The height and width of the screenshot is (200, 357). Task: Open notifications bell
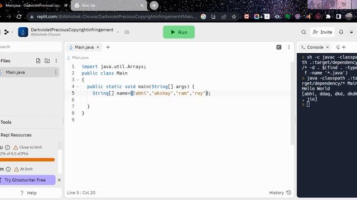coord(341,32)
